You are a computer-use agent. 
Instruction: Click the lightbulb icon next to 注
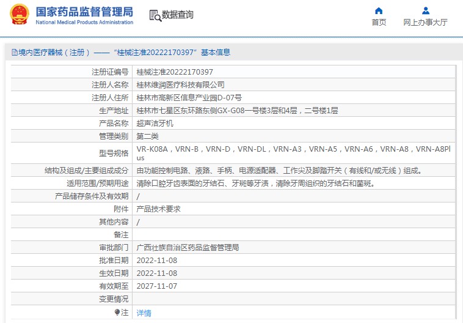[x=117, y=313]
